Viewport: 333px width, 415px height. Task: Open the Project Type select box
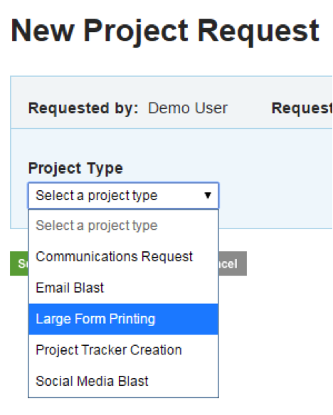[x=123, y=196]
